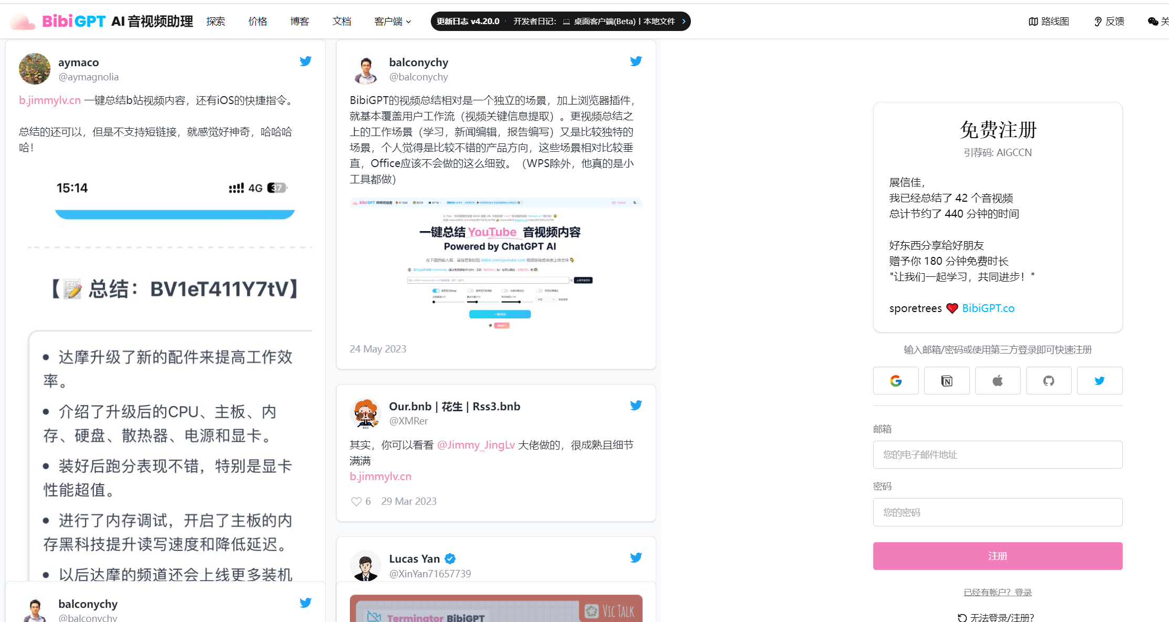Sign in with the Twitter icon
The height and width of the screenshot is (622, 1169).
(1100, 380)
